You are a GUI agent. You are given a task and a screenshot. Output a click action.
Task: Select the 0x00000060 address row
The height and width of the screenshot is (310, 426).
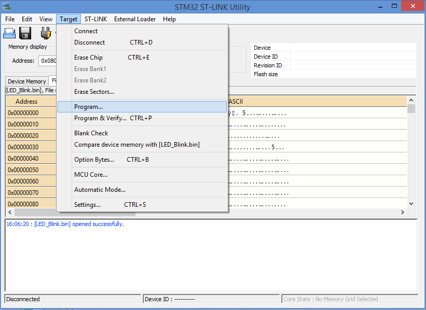coord(31,181)
